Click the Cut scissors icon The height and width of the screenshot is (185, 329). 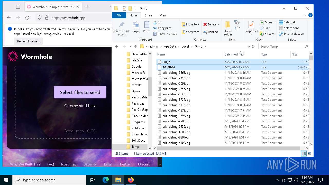click(155, 22)
